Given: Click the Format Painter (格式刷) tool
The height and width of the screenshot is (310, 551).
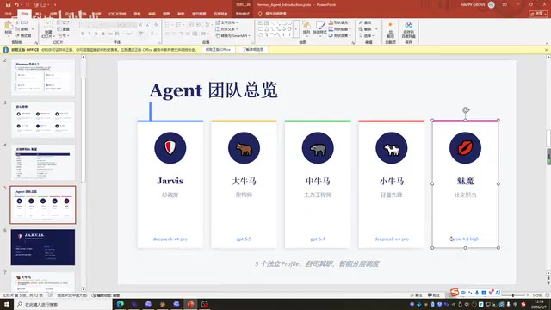Looking at the screenshot, I should tap(23, 35).
